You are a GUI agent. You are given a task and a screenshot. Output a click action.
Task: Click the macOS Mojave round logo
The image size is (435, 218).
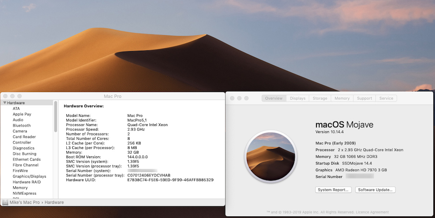271,156
